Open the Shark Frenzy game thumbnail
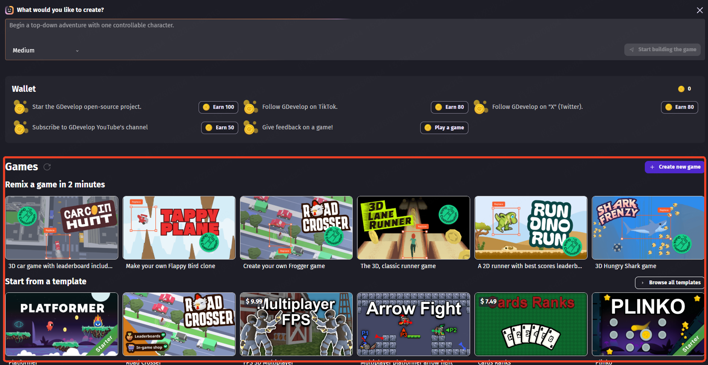Viewport: 708px width, 365px height. coord(648,228)
